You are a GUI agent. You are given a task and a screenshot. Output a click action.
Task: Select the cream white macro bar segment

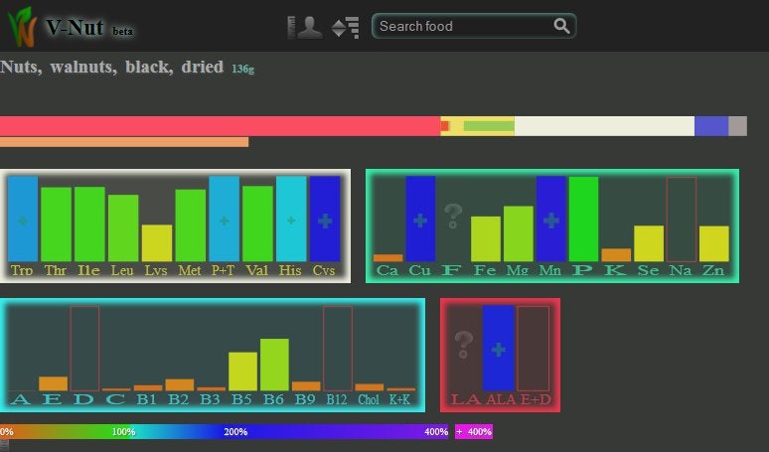pos(604,126)
